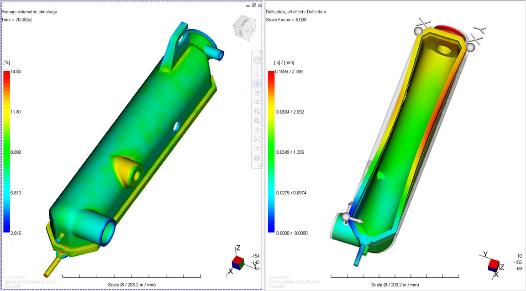Click the 14.80 legend maximum value
Image resolution: width=526 pixels, height=291 pixels.
[x=16, y=72]
